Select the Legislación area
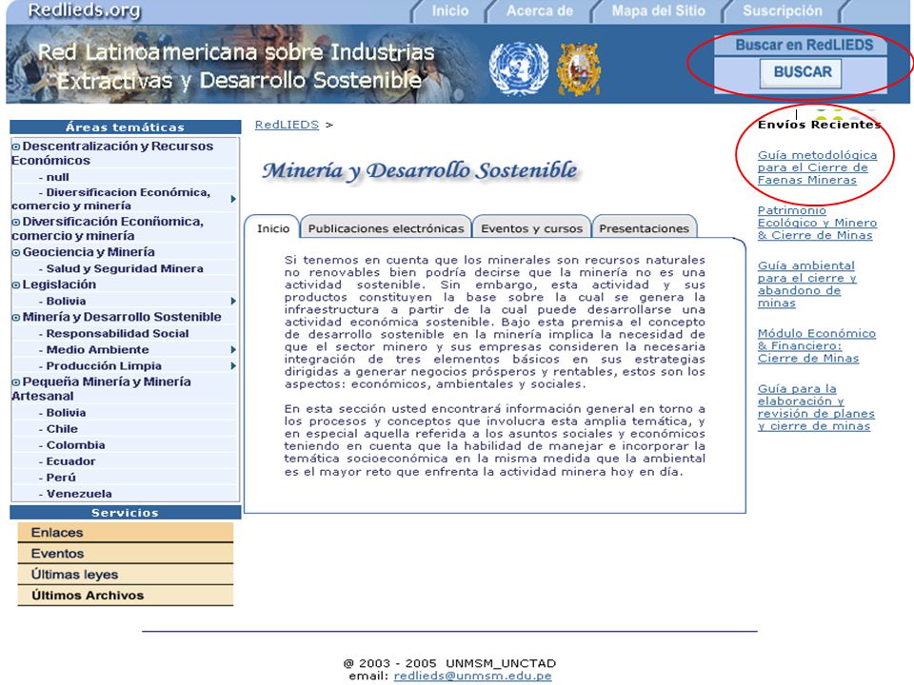 pyautogui.click(x=59, y=284)
